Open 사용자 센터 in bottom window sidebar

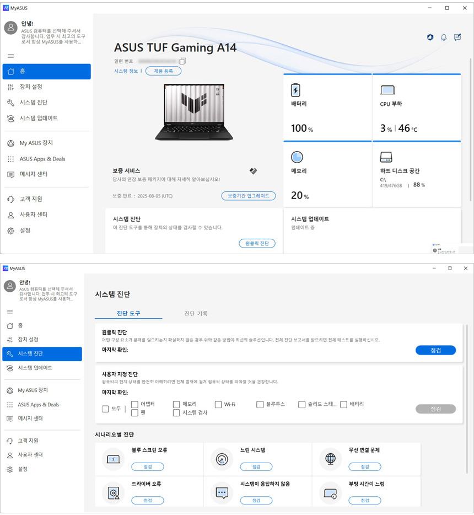click(42, 455)
